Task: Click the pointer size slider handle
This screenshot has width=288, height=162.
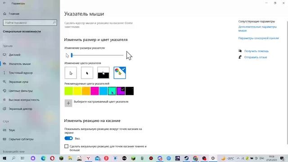Action: (x=72, y=55)
